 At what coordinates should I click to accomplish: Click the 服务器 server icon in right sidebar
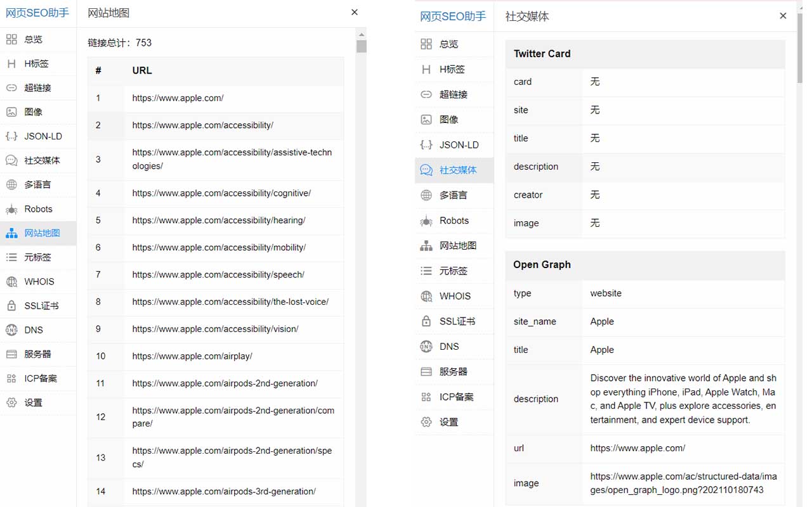point(426,372)
